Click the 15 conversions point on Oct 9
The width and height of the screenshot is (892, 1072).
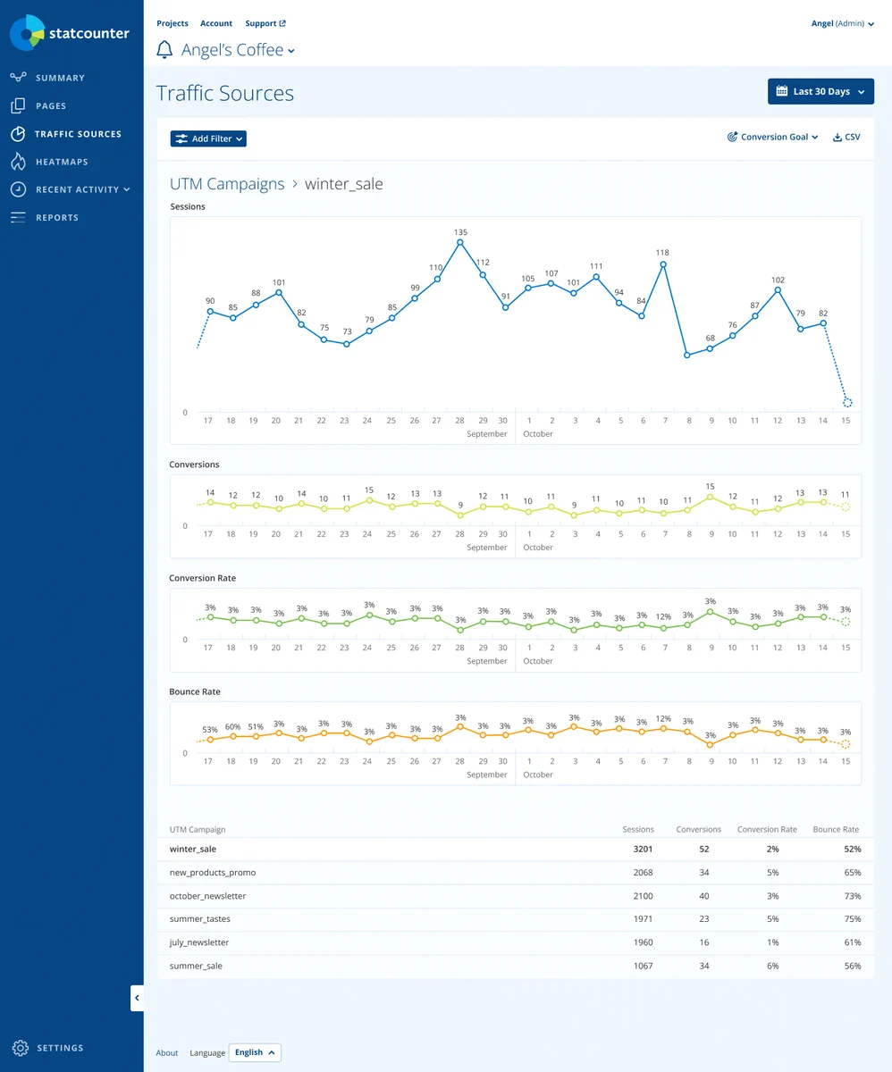click(711, 496)
